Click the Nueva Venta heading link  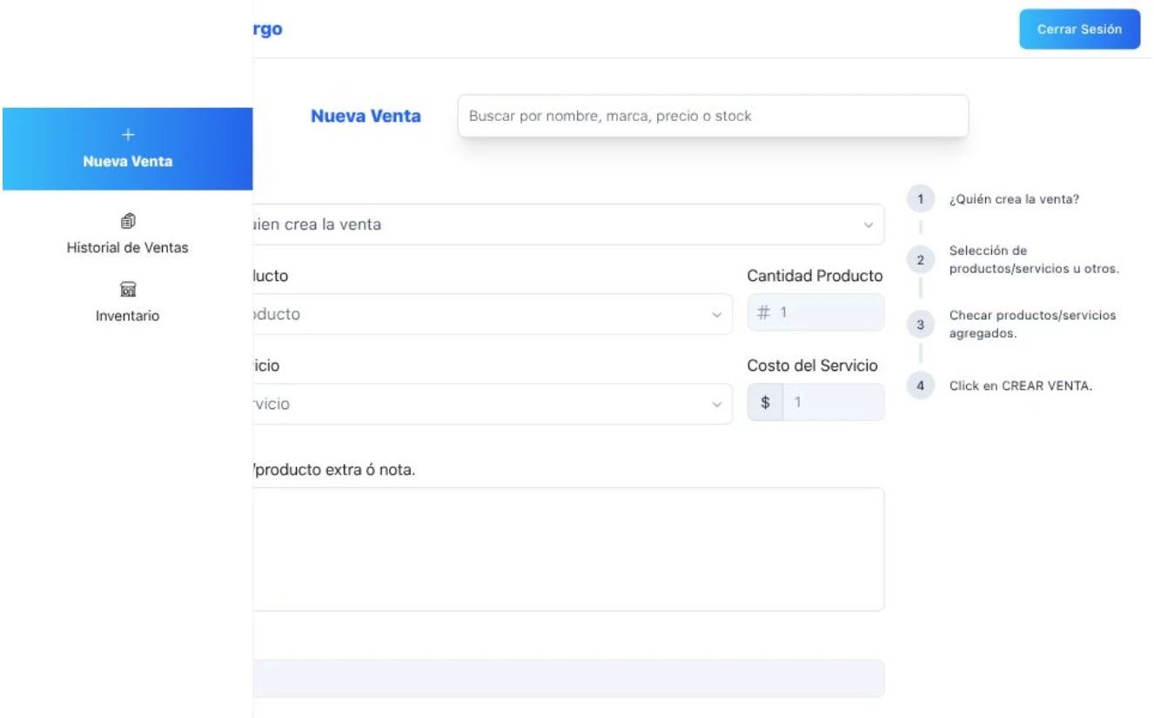[366, 116]
